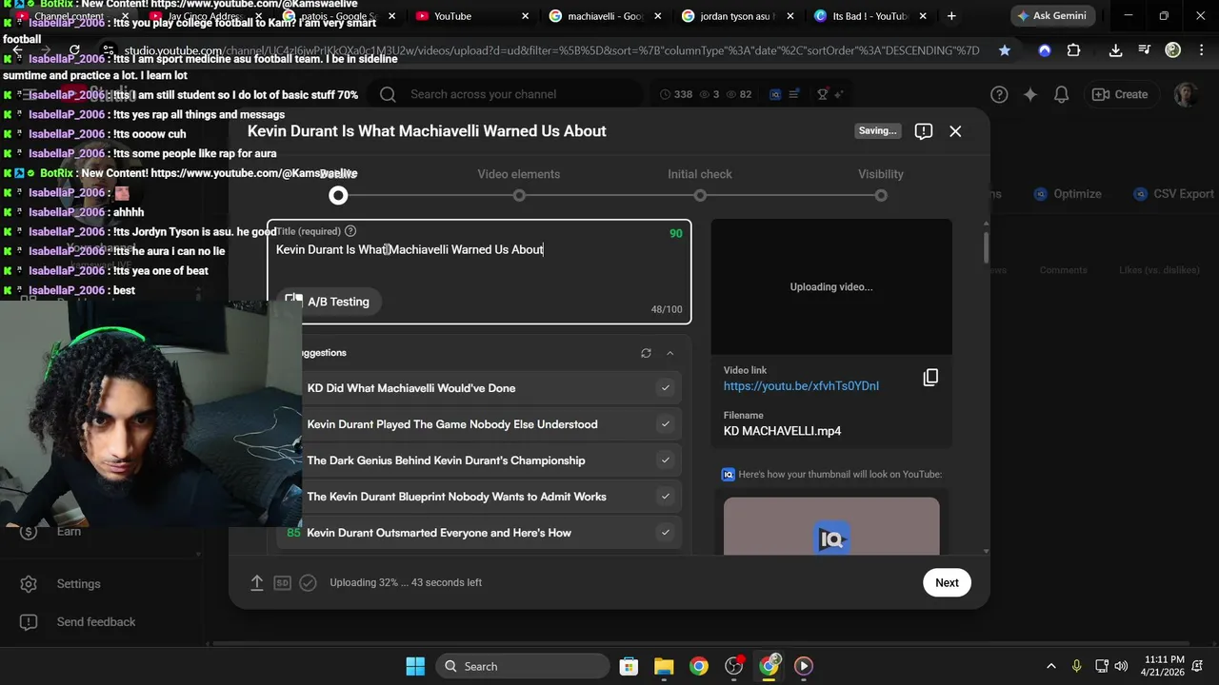Click the Ask Studio sparkle icon
1219x685 pixels.
tap(1030, 94)
